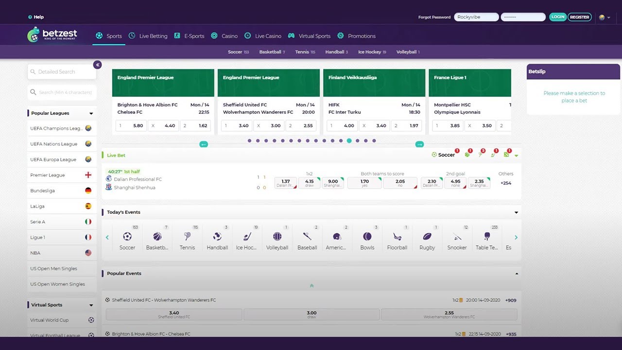Open the Handball icon in Today's Events
Image resolution: width=622 pixels, height=350 pixels.
click(x=217, y=237)
